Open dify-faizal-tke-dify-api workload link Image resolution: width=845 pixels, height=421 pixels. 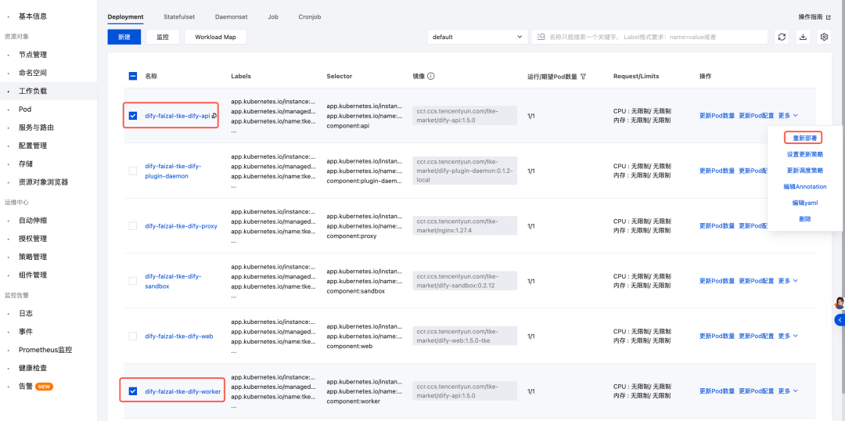pyautogui.click(x=178, y=115)
